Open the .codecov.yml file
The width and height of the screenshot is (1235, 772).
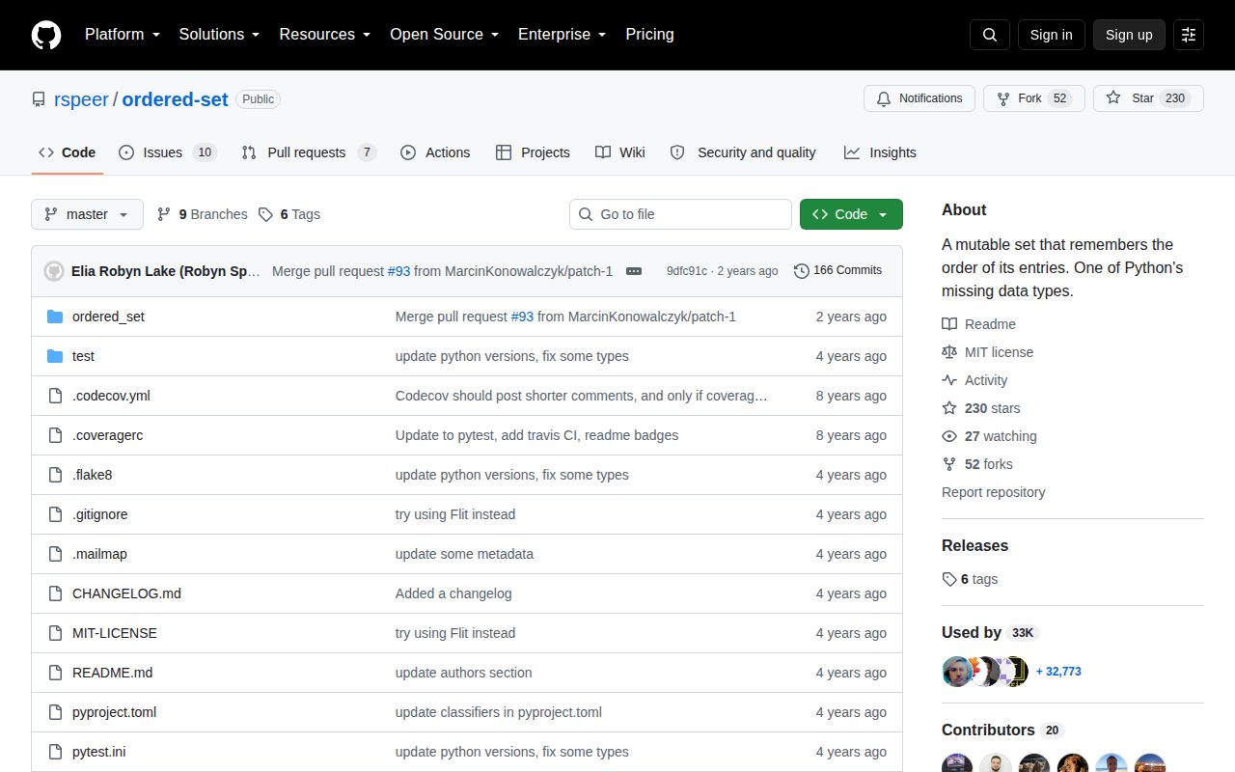point(111,396)
